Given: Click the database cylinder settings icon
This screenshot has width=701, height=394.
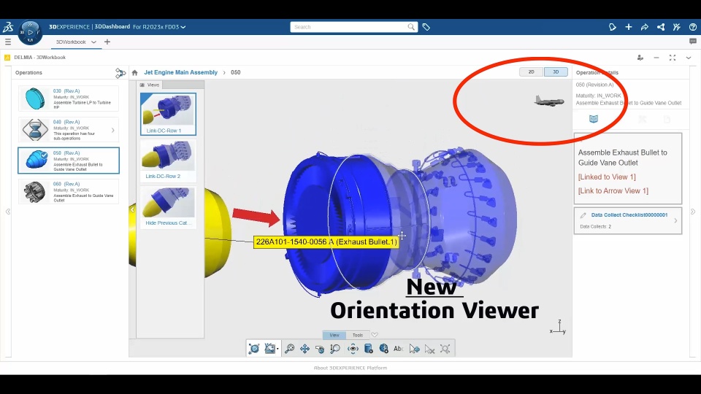Looking at the screenshot, I should (x=368, y=349).
